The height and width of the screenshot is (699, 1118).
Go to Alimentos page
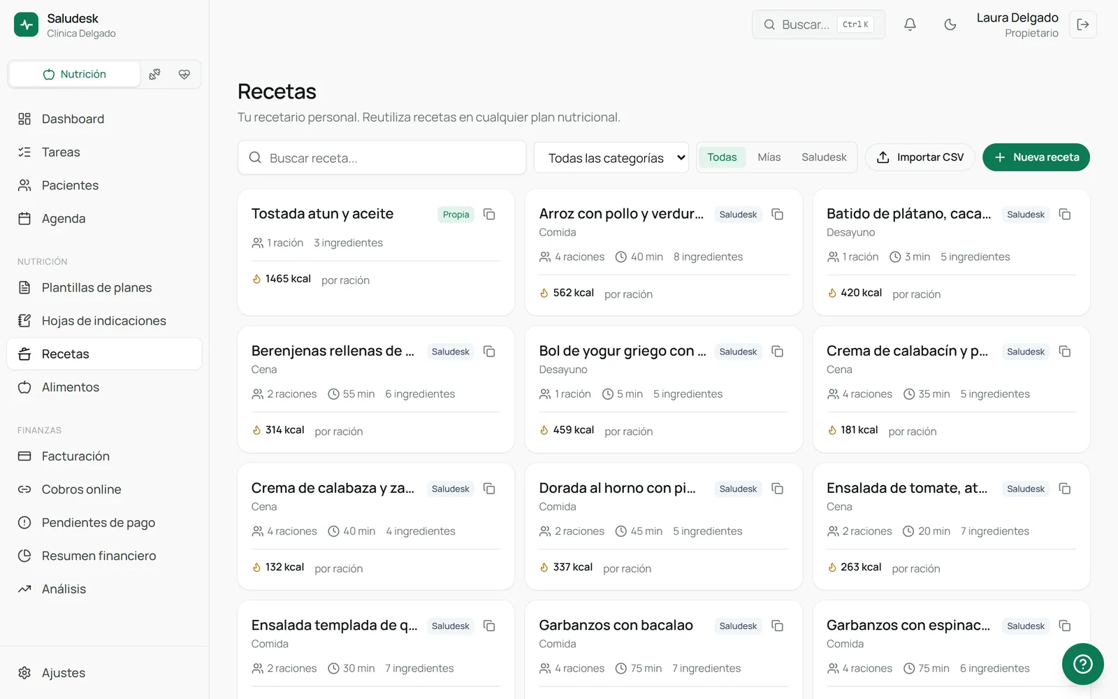point(104,387)
